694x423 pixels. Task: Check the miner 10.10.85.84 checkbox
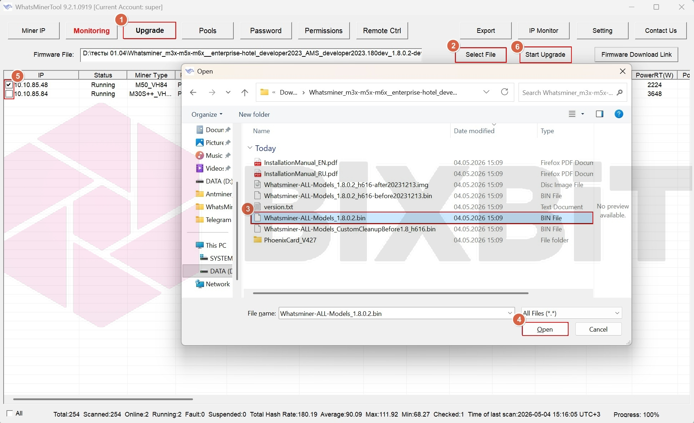9,94
